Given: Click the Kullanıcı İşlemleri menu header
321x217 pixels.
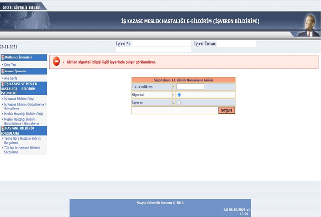Looking at the screenshot, I should click(x=24, y=57).
